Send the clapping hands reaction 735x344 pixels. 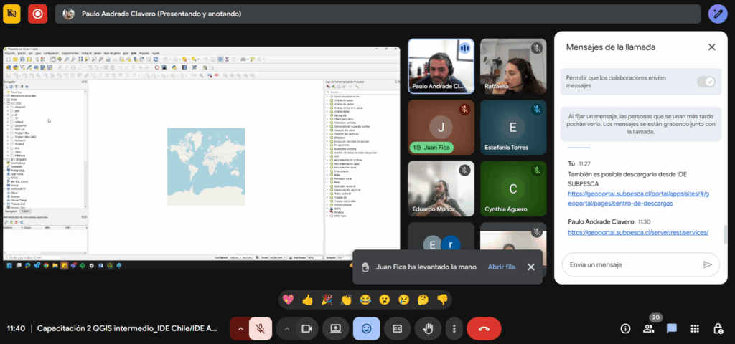(346, 300)
